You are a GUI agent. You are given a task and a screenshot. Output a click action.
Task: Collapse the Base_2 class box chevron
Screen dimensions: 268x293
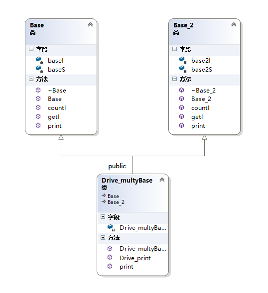(x=234, y=24)
